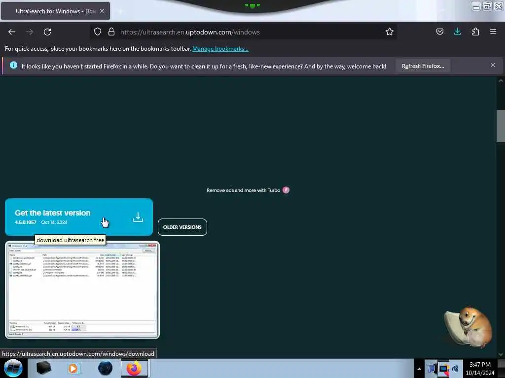Go back to the previous page

click(12, 32)
